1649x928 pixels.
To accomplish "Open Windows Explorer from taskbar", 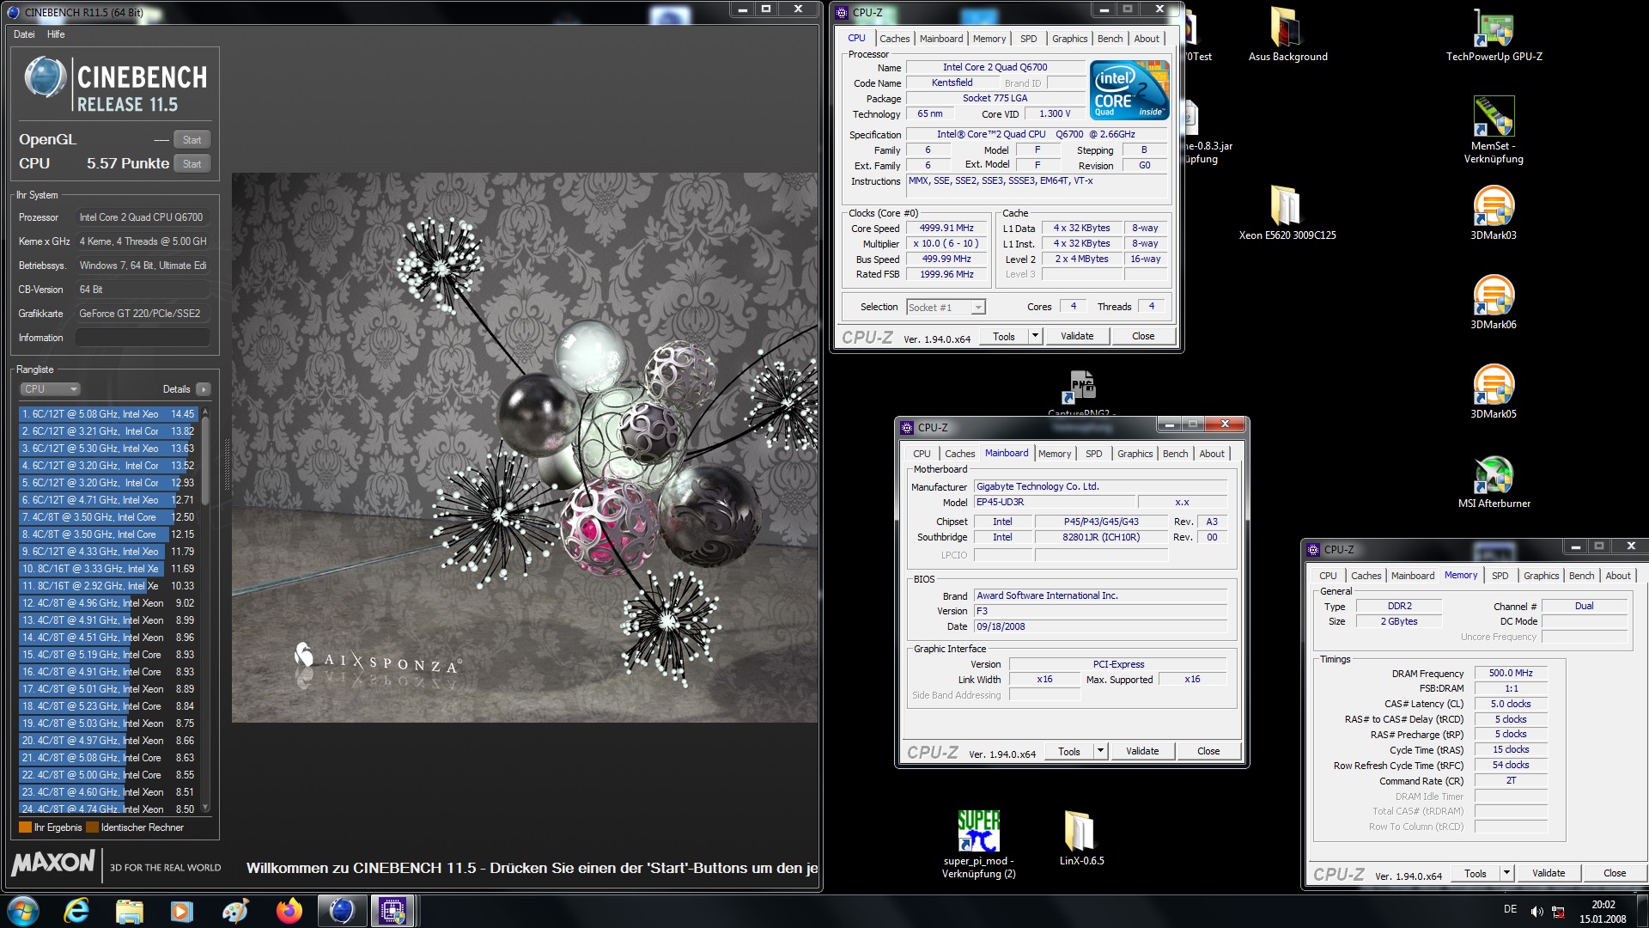I will click(x=130, y=911).
